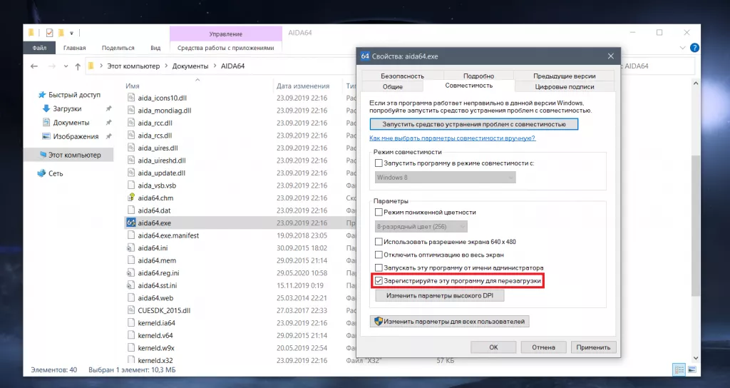Select the Downloads folder icon in Quick Access
The image size is (730, 388).
pos(46,109)
